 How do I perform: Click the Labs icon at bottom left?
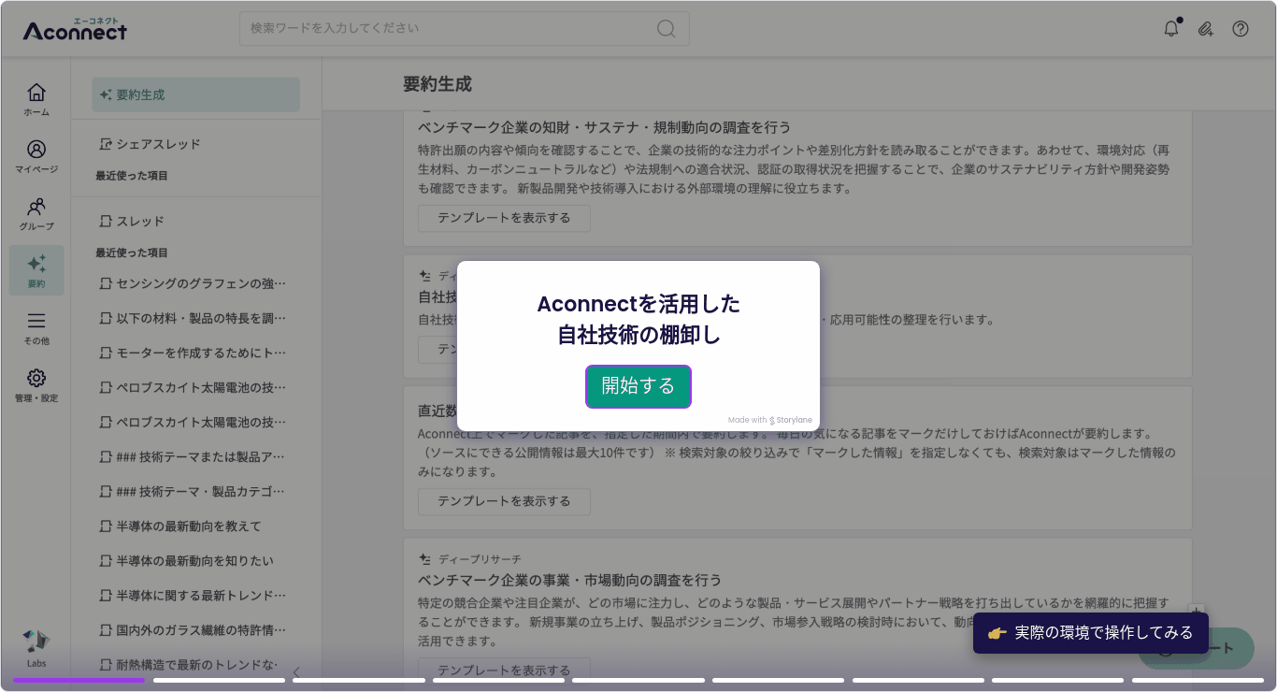click(x=36, y=645)
